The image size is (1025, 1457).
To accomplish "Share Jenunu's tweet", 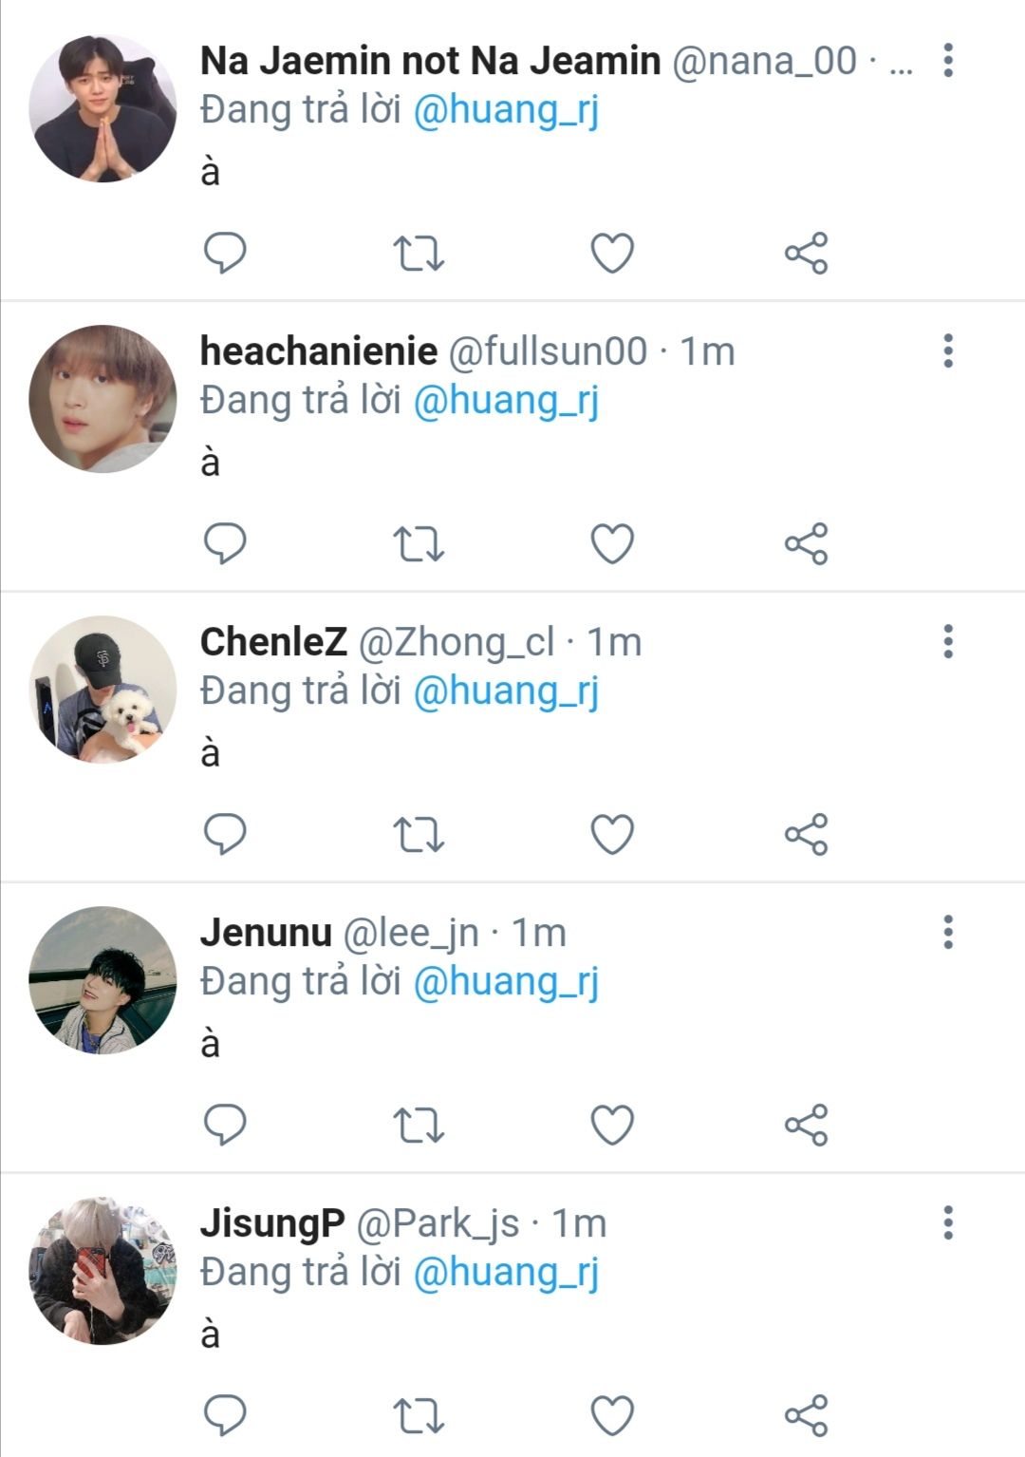I will coord(806,1126).
